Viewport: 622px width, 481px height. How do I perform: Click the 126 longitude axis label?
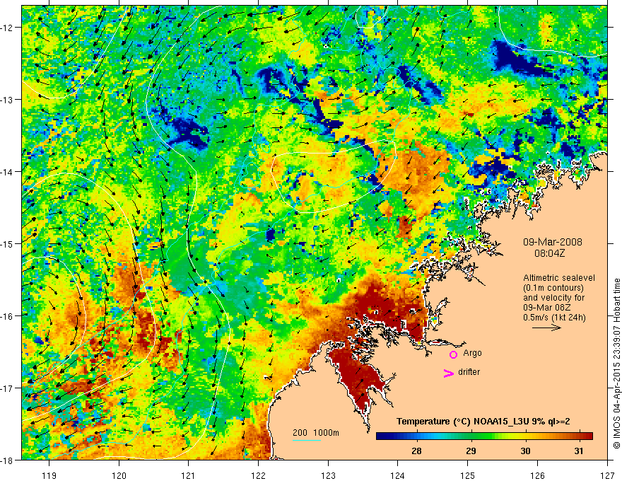click(537, 476)
